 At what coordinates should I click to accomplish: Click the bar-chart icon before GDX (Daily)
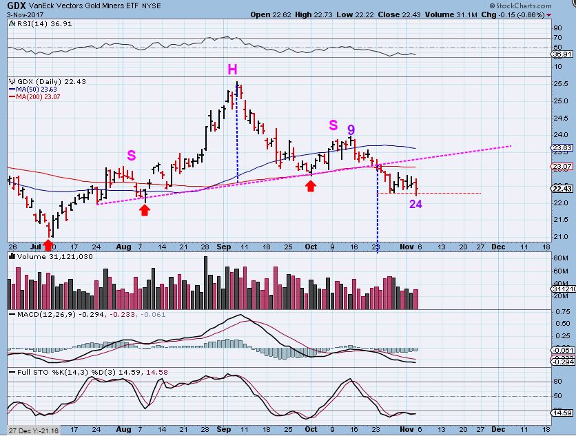pyautogui.click(x=12, y=81)
